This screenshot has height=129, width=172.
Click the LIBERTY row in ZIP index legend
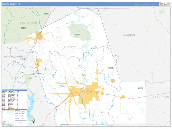pos(10,107)
